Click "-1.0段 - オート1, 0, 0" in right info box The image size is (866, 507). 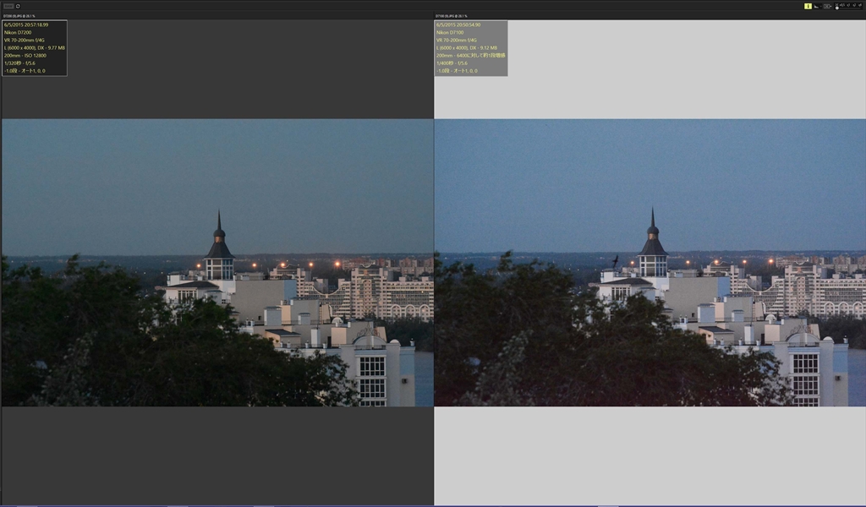click(457, 71)
